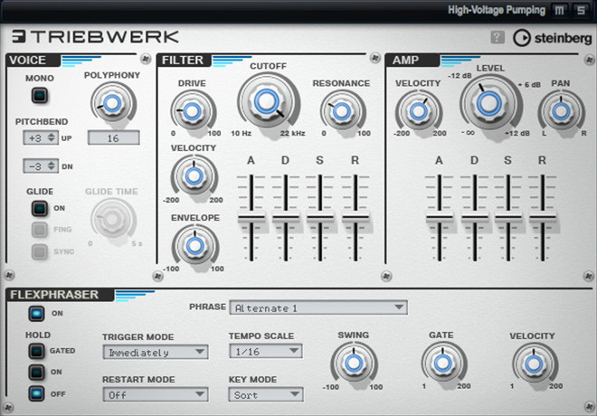Toggle the FING glide button
The width and height of the screenshot is (597, 416).
pyautogui.click(x=39, y=230)
